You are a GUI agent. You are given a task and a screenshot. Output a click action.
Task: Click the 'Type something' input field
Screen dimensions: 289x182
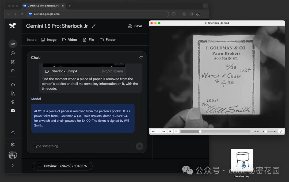pyautogui.click(x=81, y=146)
